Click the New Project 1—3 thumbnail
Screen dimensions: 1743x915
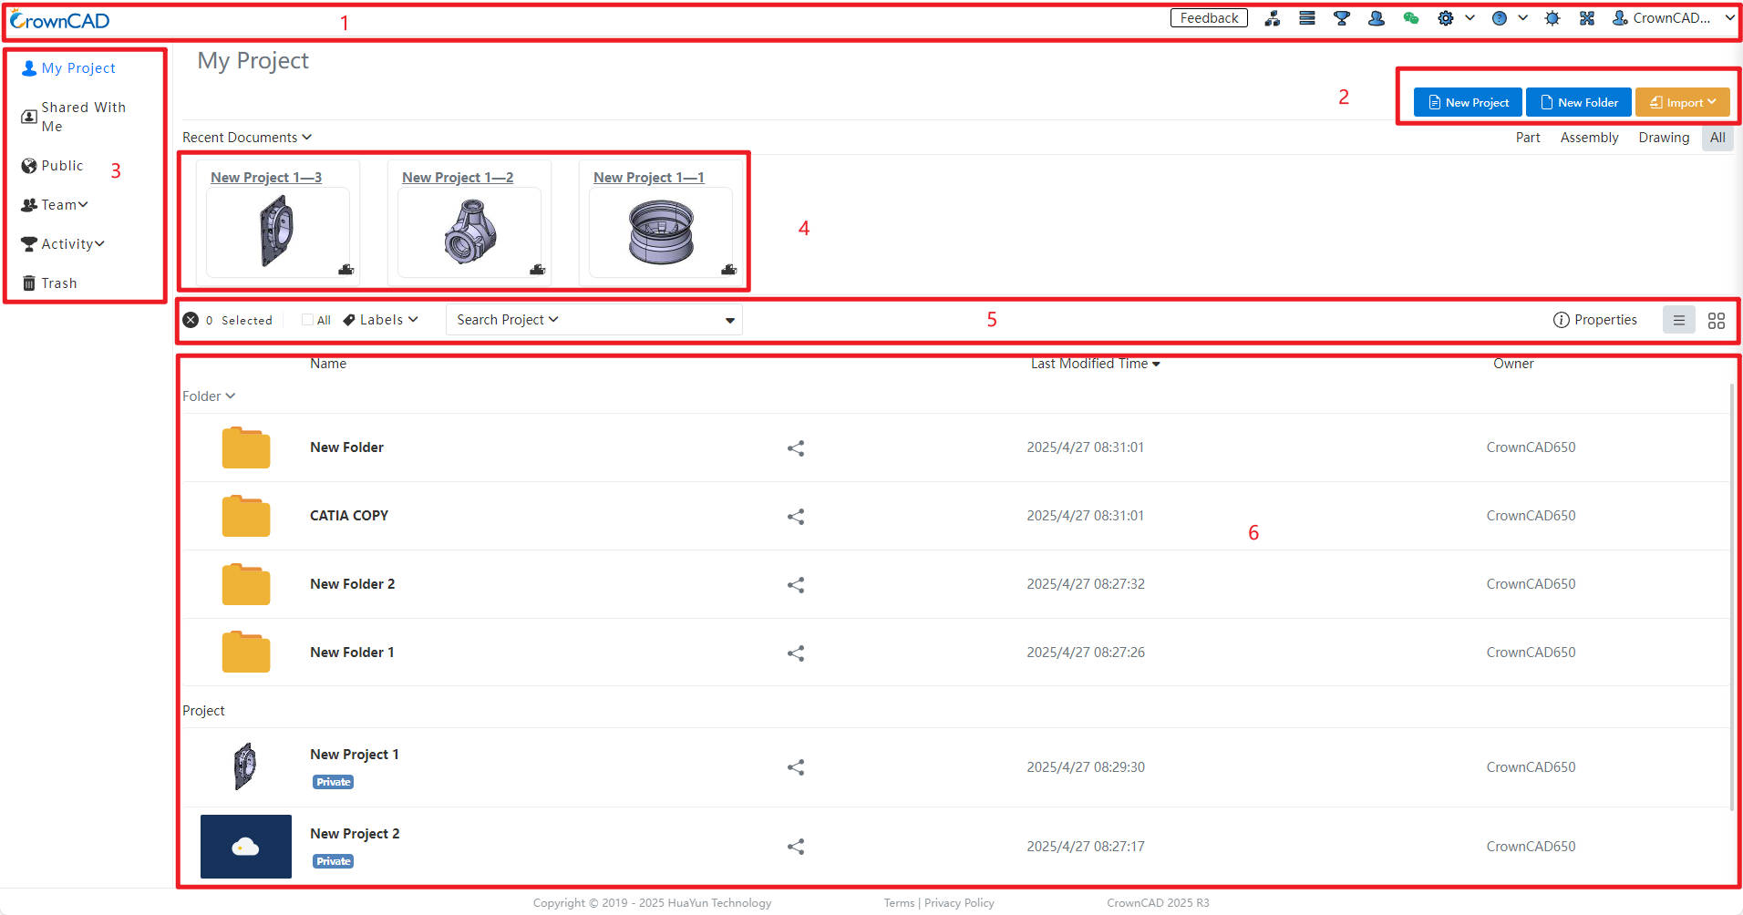tap(278, 232)
